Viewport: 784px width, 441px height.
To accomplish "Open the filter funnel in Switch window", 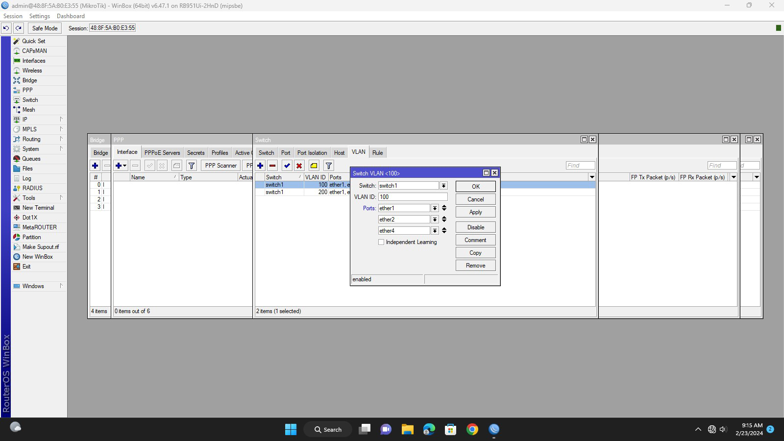I will click(329, 166).
